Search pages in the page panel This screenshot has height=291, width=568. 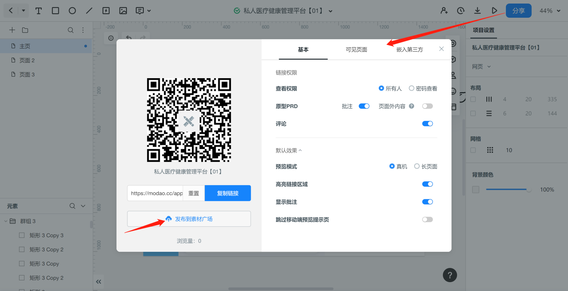tap(70, 30)
